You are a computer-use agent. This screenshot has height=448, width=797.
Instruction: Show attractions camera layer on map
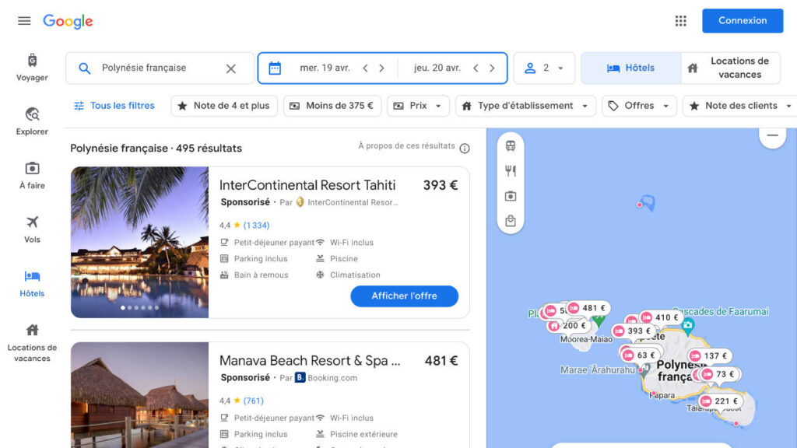(x=511, y=196)
